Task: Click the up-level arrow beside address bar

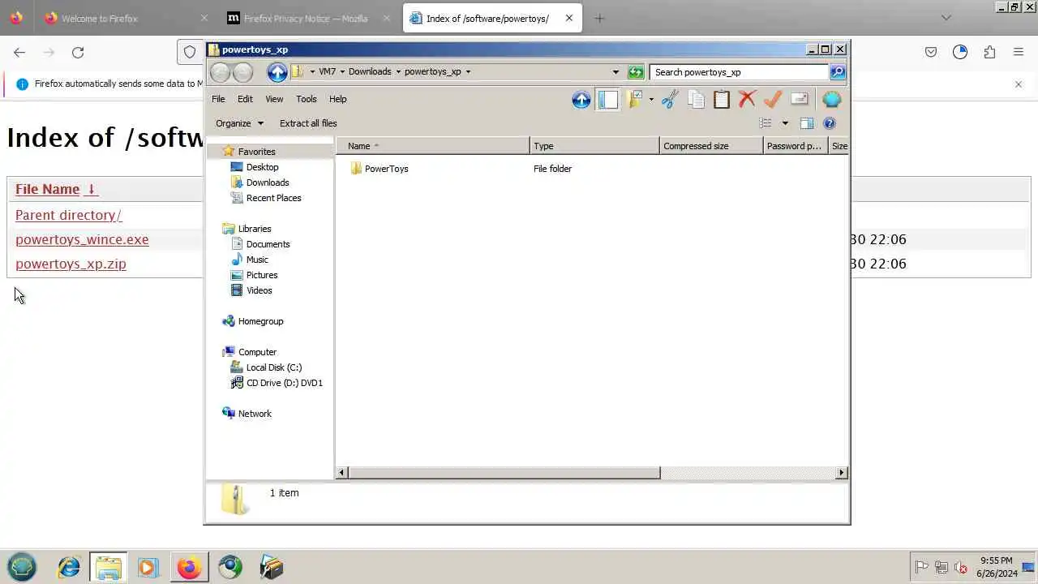Action: tap(277, 72)
